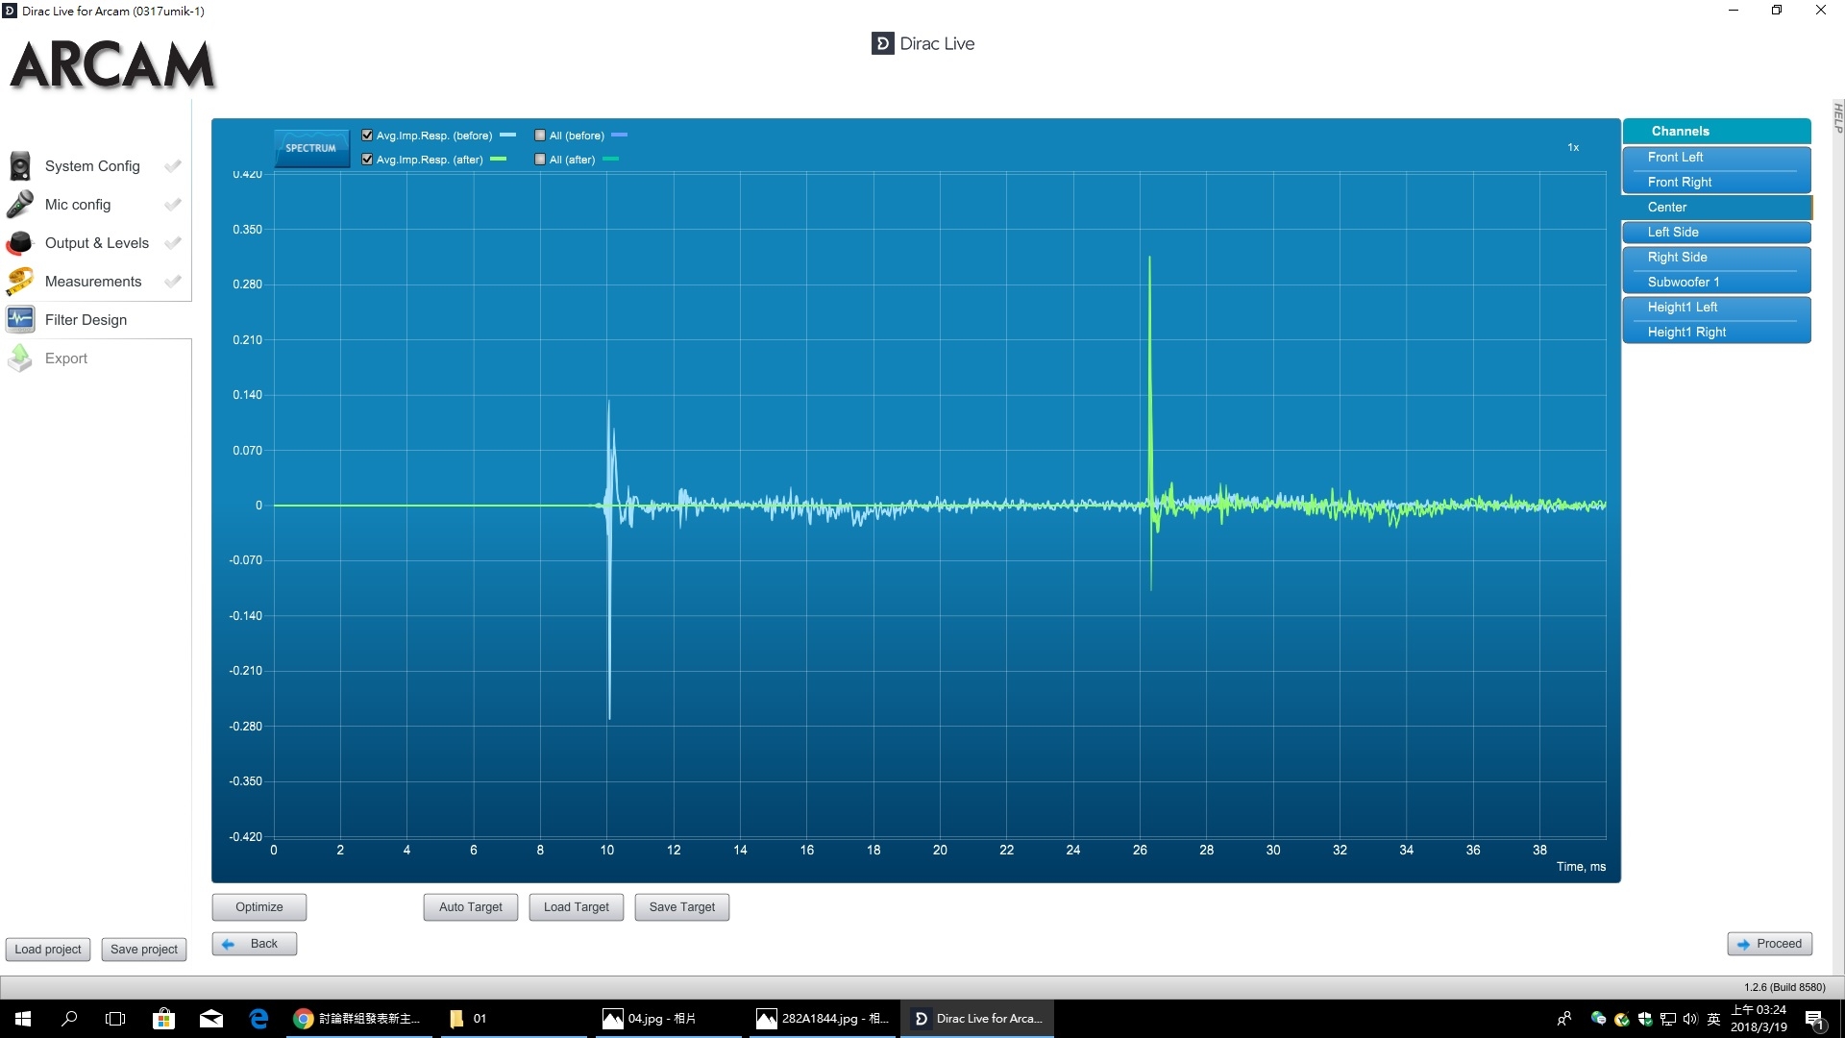
Task: Select Front Right channel
Action: [x=1716, y=183]
